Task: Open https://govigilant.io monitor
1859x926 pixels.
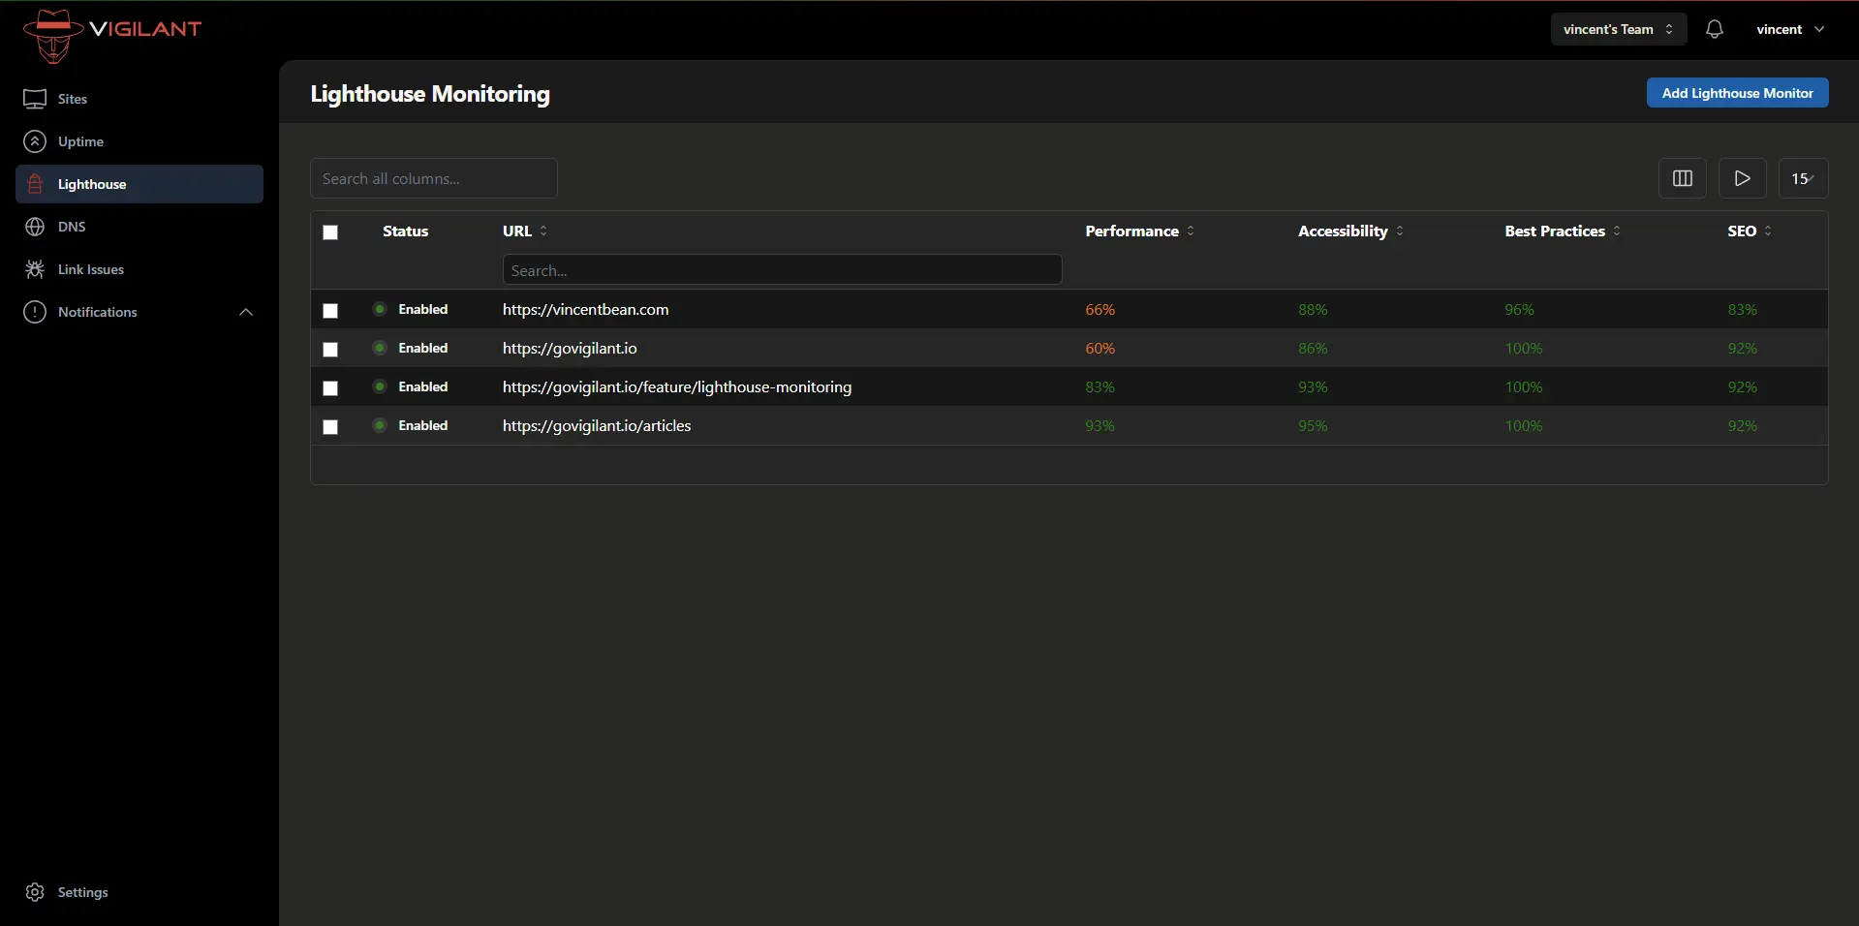Action: tap(570, 348)
